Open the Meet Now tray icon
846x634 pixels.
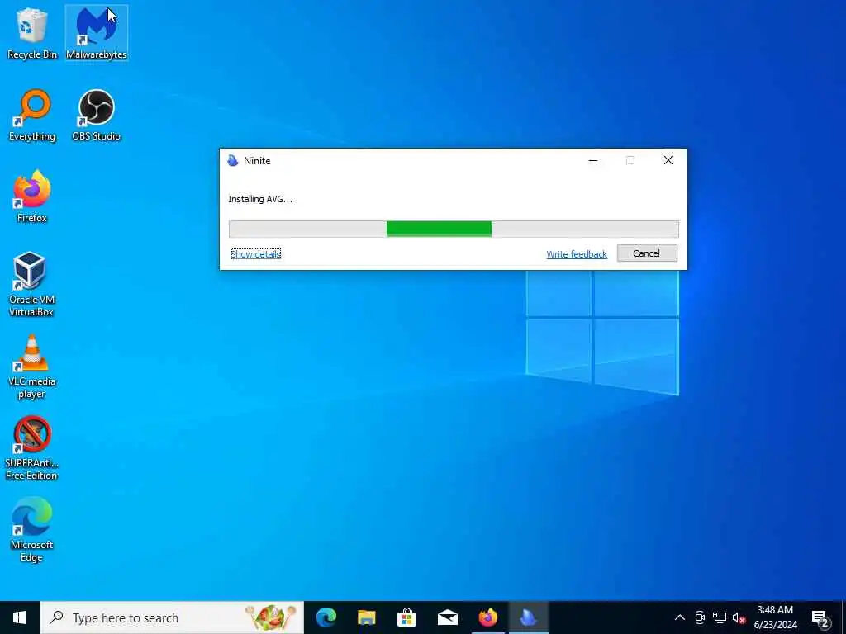700,617
